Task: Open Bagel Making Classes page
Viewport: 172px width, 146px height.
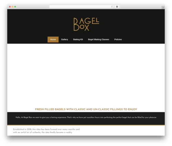Action: [x=98, y=39]
